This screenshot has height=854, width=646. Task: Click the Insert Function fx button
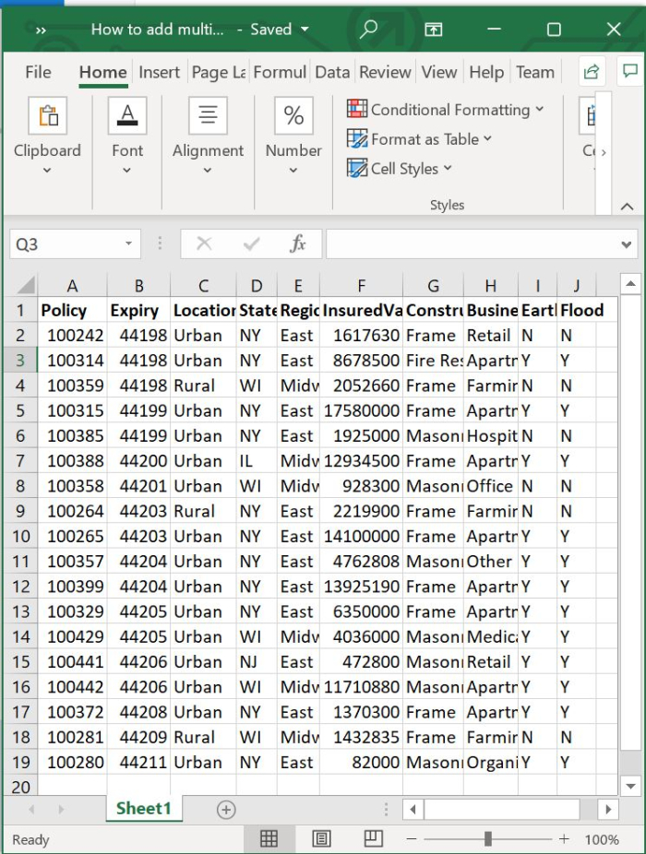coord(298,243)
